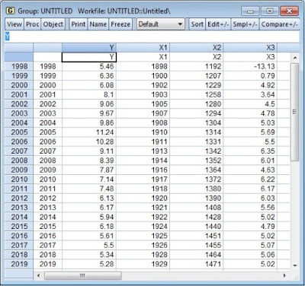Select the X3 column header
305x286 pixels.
click(250, 47)
